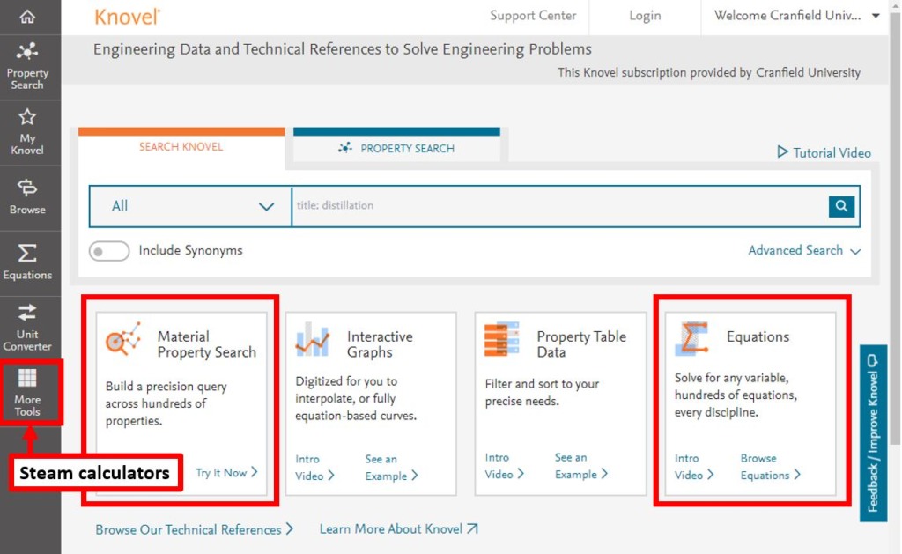Open the Welcome Cranfield University dropdown
This screenshot has width=902, height=554.
[796, 16]
